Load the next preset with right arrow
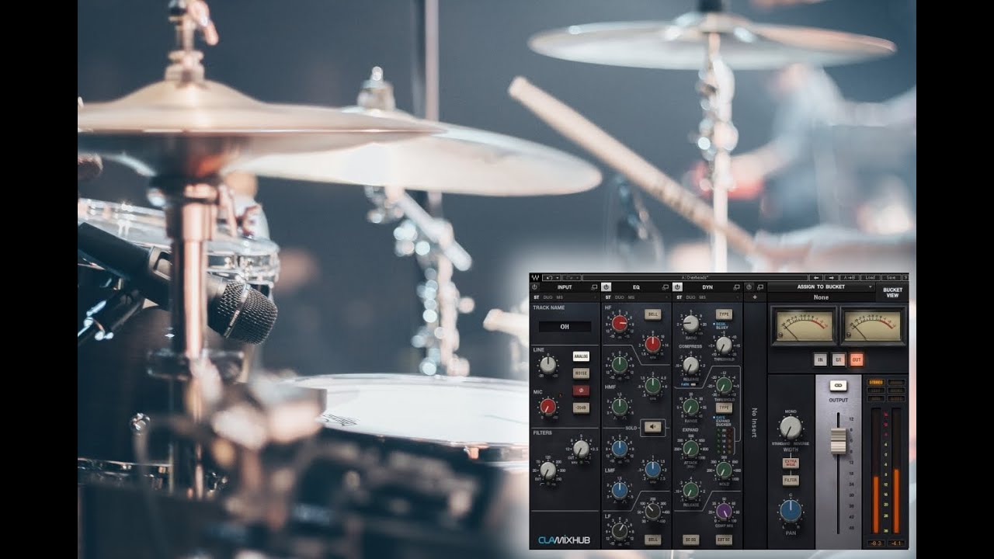Viewport: 994px width, 559px height. coord(831,277)
